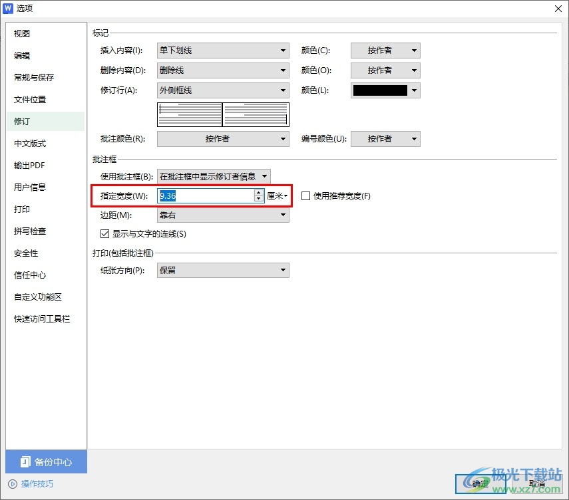This screenshot has width=569, height=500.
Task: Click the 备份中心 backup icon
Action: point(25,461)
